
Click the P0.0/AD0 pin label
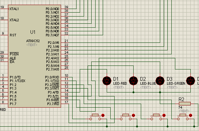52,9
